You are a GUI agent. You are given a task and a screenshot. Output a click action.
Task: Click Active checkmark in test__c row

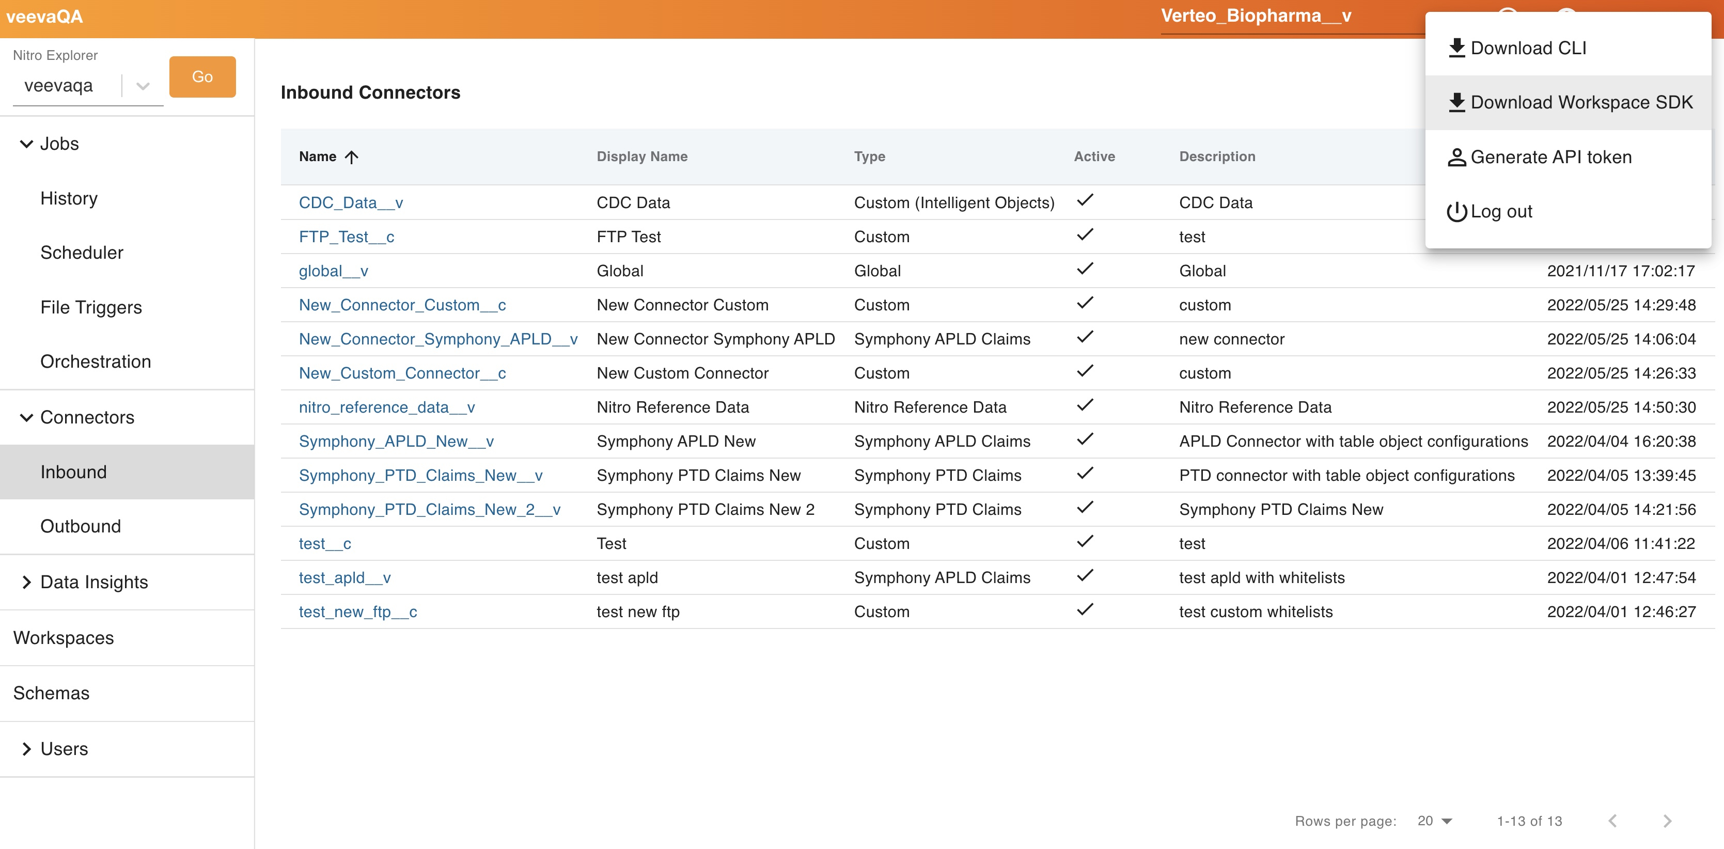click(1085, 541)
